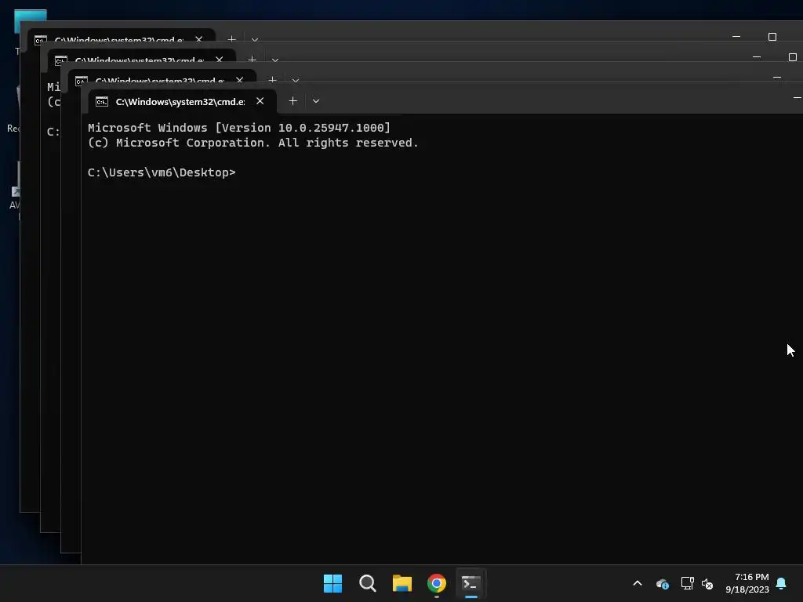The height and width of the screenshot is (602, 803).
Task: Maximize the third terminal window
Action: [792, 56]
